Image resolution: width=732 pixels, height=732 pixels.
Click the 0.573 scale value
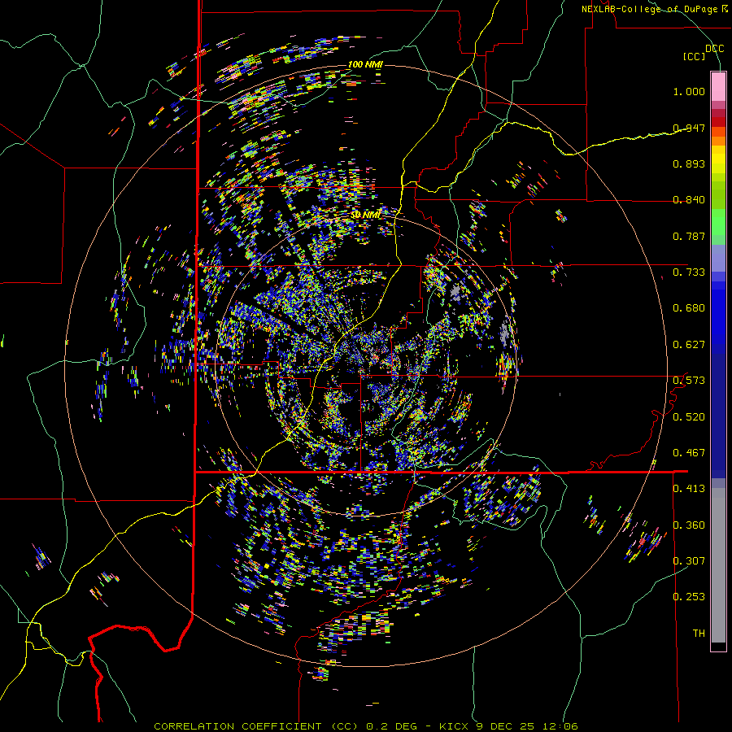(x=689, y=380)
